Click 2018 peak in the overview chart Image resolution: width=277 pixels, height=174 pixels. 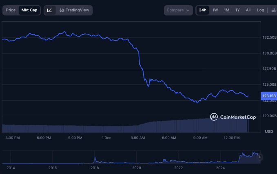click(95, 158)
